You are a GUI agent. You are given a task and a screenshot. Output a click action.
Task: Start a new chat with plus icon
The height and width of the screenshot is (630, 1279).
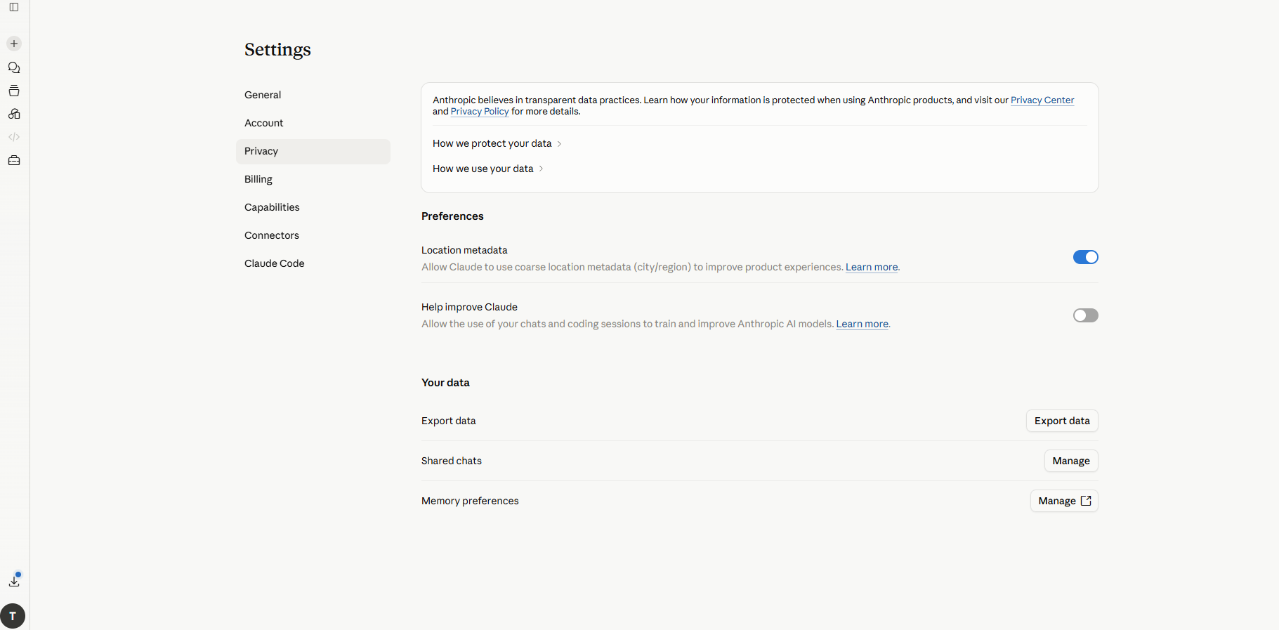14,44
